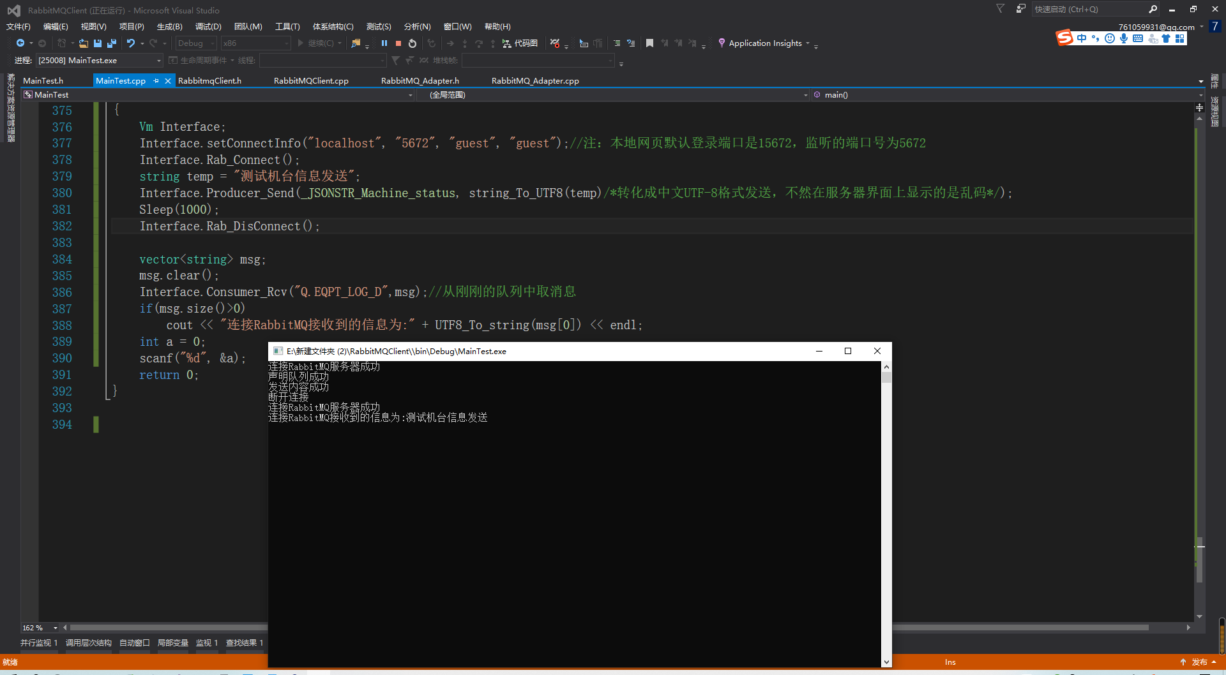The image size is (1226, 675).
Task: Click the comment selection icon
Action: pyautogui.click(x=631, y=43)
